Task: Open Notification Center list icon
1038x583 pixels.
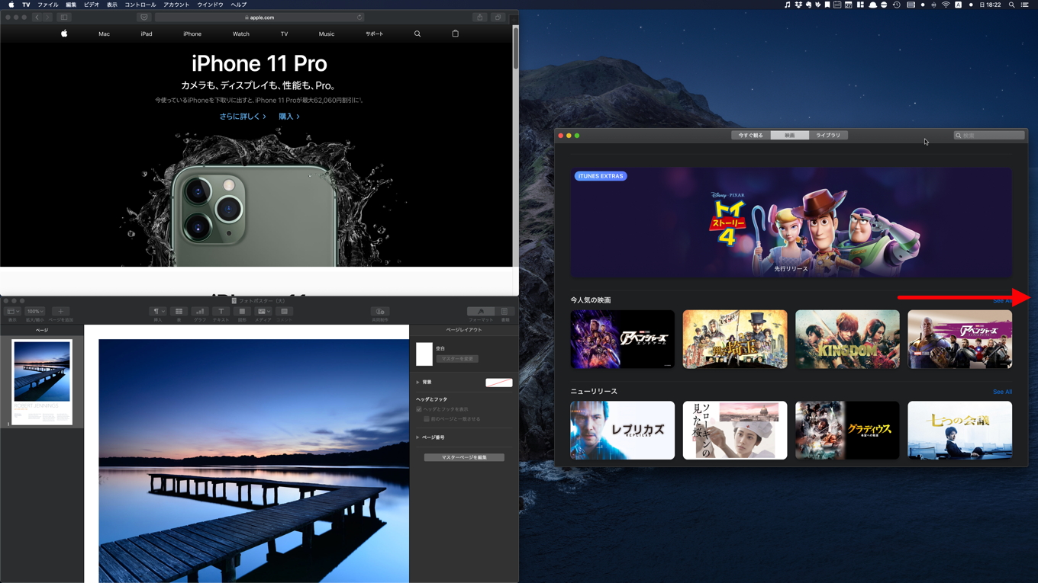Action: tap(1027, 5)
